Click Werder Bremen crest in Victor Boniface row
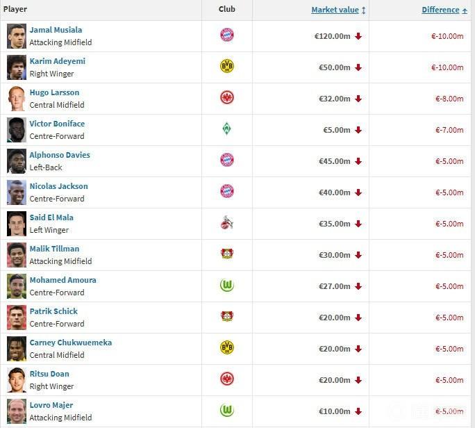The image size is (475, 428). point(226,129)
